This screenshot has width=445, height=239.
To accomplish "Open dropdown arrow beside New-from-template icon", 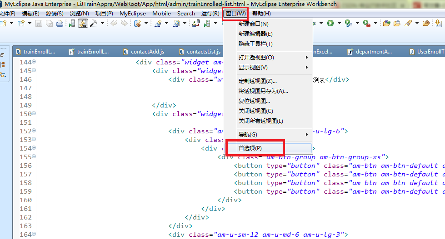I will click(30, 23).
